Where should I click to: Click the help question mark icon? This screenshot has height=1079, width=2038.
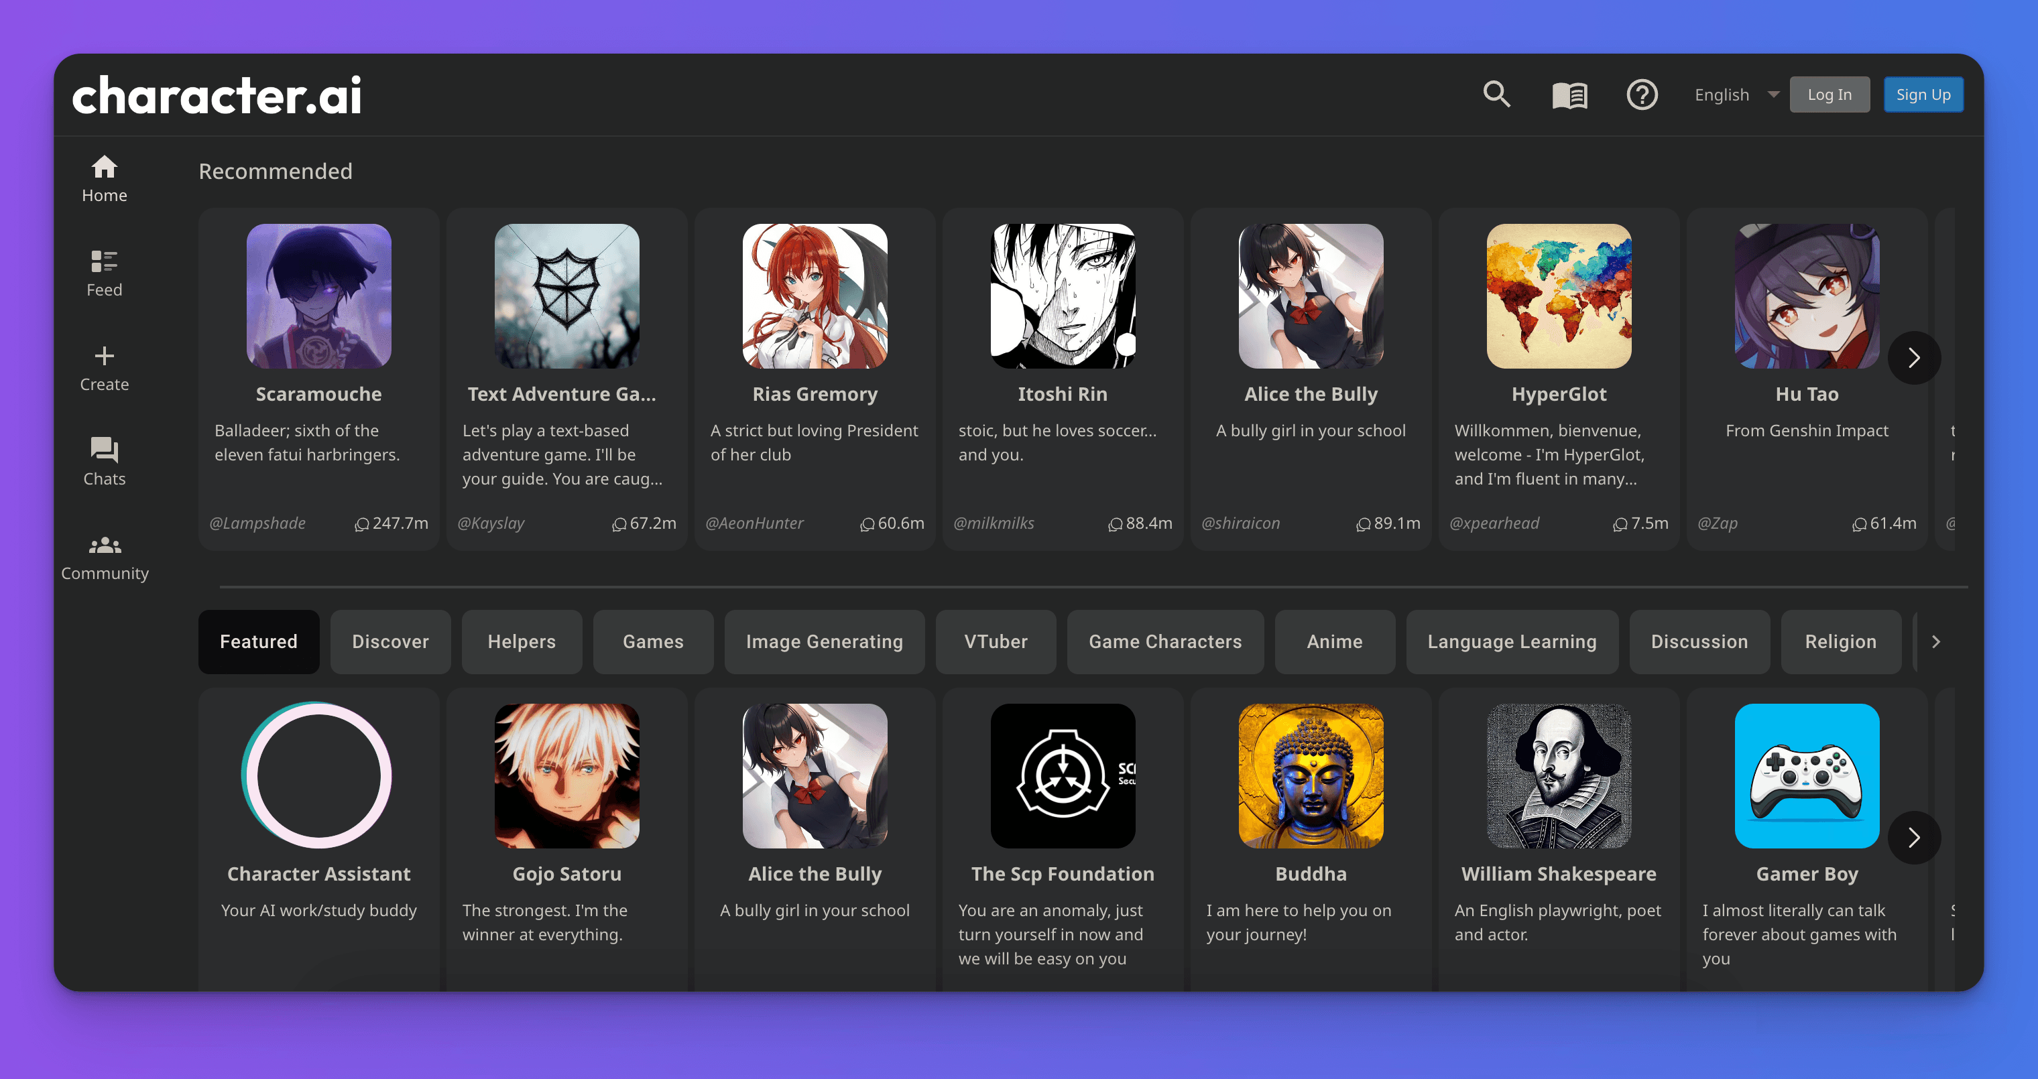pos(1642,95)
